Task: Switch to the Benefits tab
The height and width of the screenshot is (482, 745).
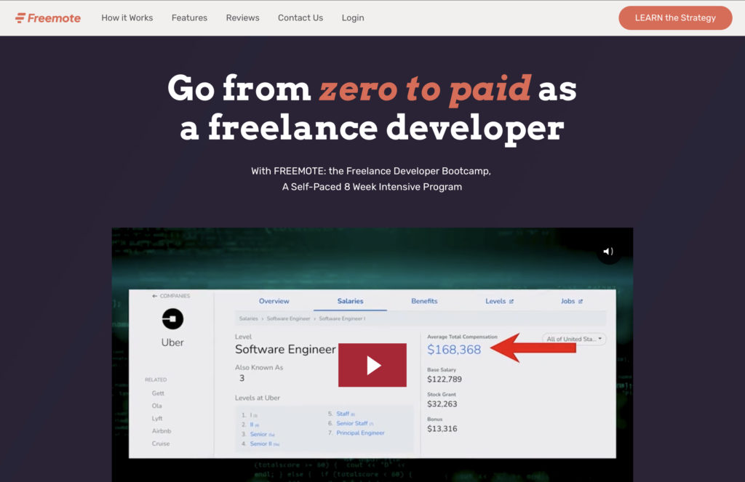Action: (x=424, y=301)
